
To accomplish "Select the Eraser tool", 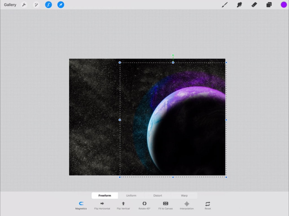I will (254, 5).
